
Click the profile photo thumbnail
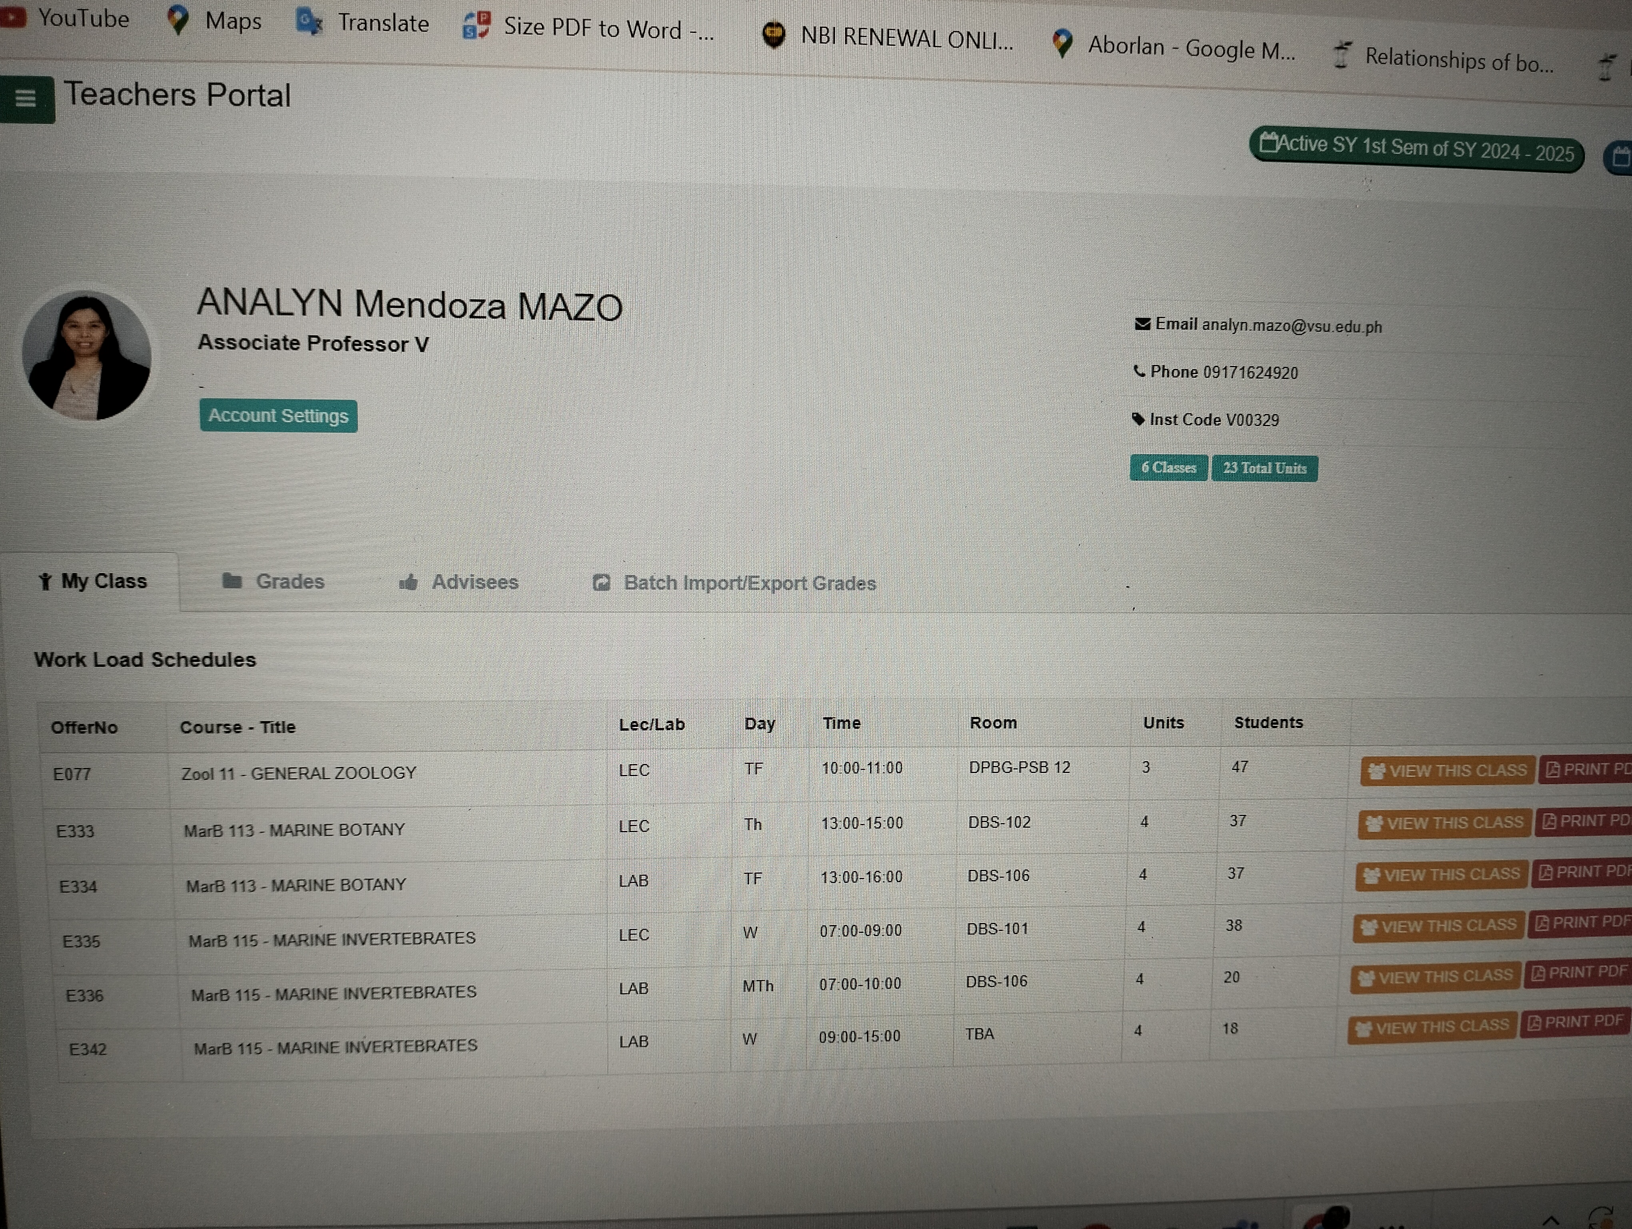coord(87,356)
